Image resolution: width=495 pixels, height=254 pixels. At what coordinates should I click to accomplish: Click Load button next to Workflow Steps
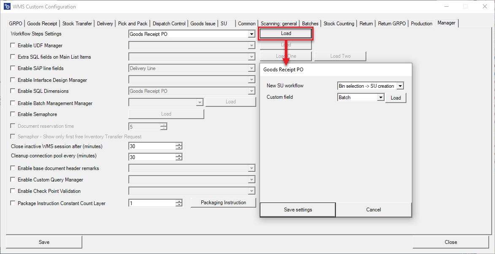(286, 33)
